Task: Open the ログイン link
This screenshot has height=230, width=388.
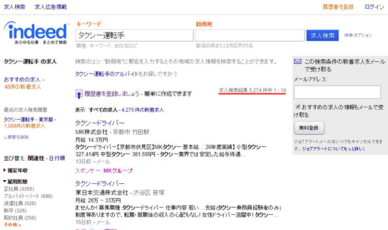Action: tap(374, 7)
